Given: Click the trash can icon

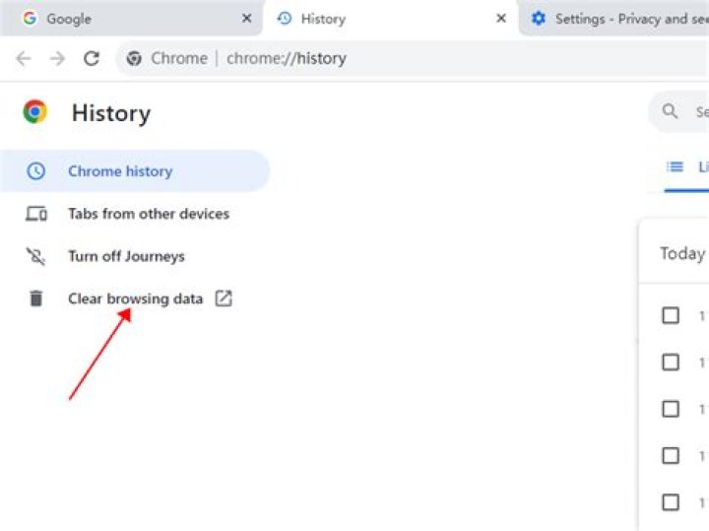Looking at the screenshot, I should (x=36, y=299).
